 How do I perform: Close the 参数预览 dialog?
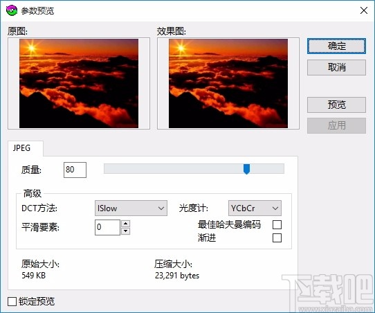click(x=364, y=10)
